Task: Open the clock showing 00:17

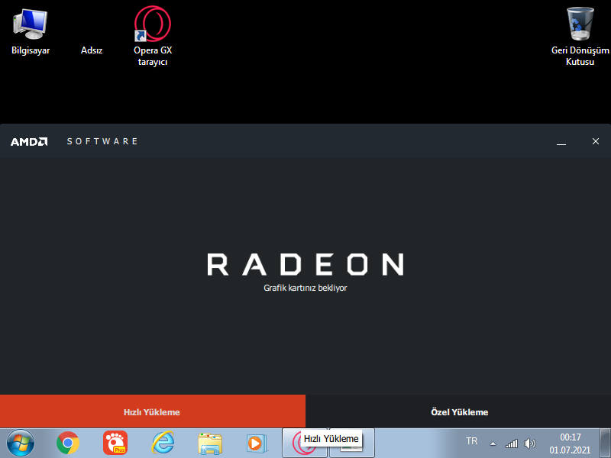Action: (x=570, y=443)
